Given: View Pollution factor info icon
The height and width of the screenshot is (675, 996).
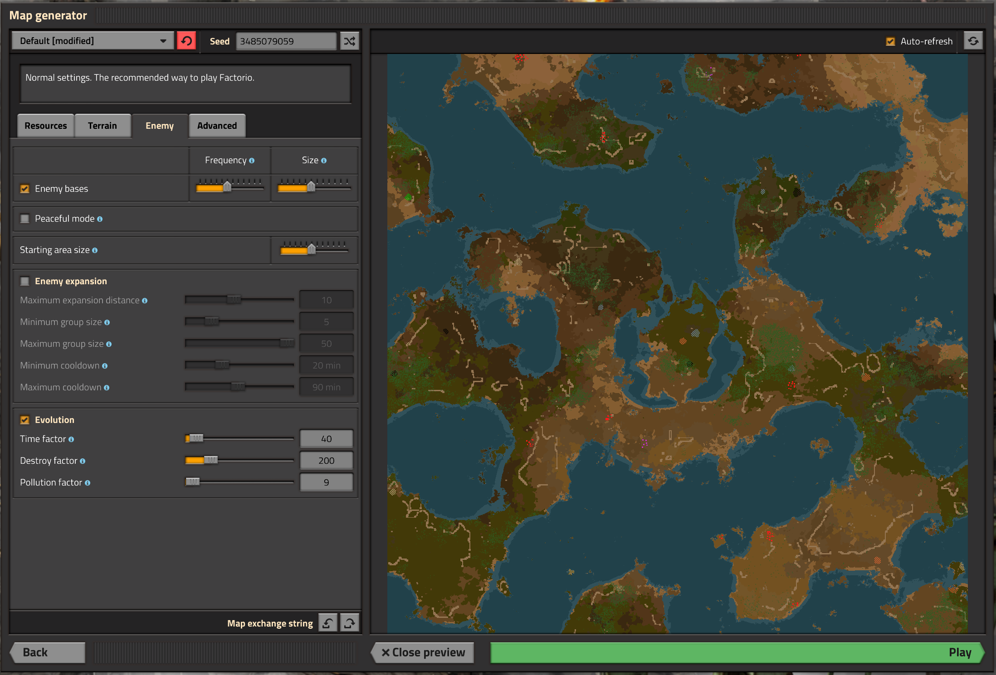Looking at the screenshot, I should pyautogui.click(x=88, y=483).
